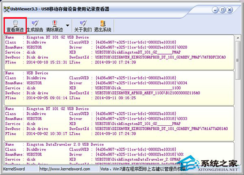The image size is (244, 175).
Task: Click HID value DiskKingstonDataTraveler_2.0PMAP
Action: point(138,160)
